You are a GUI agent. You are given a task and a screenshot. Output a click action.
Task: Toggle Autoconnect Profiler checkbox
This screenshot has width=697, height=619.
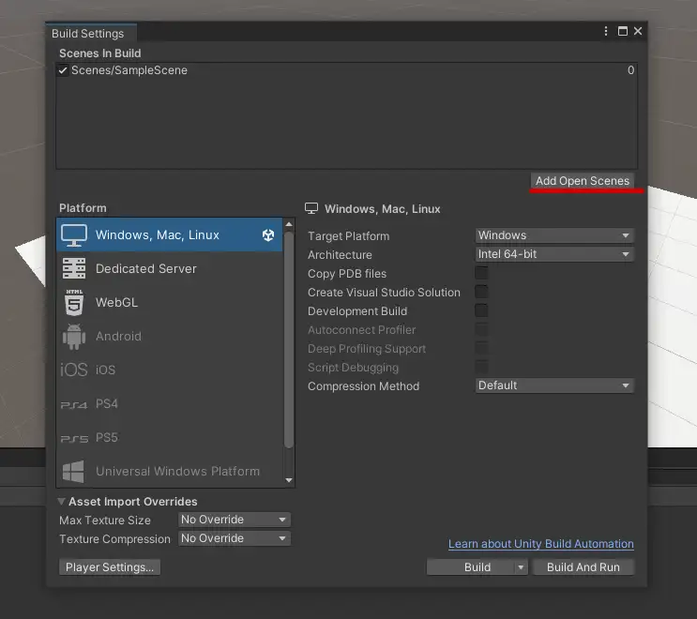[481, 329]
